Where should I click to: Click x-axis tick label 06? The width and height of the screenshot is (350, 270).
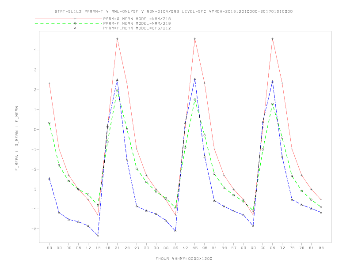point(69,248)
